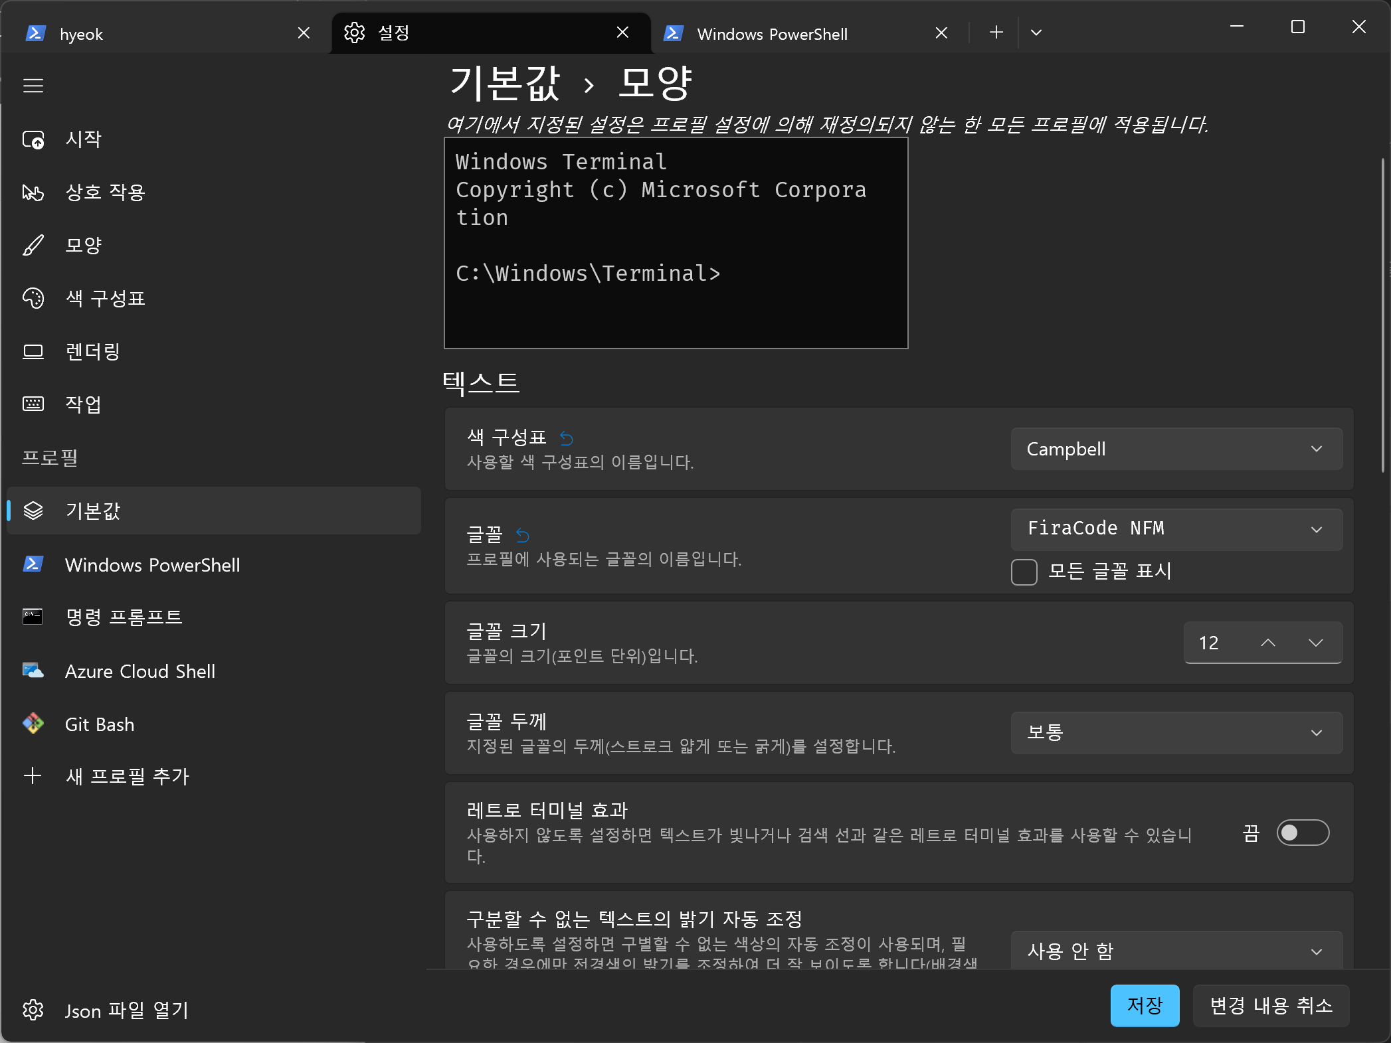This screenshot has width=1391, height=1043.
Task: Select the Azure Cloud Shell profile
Action: pos(139,671)
